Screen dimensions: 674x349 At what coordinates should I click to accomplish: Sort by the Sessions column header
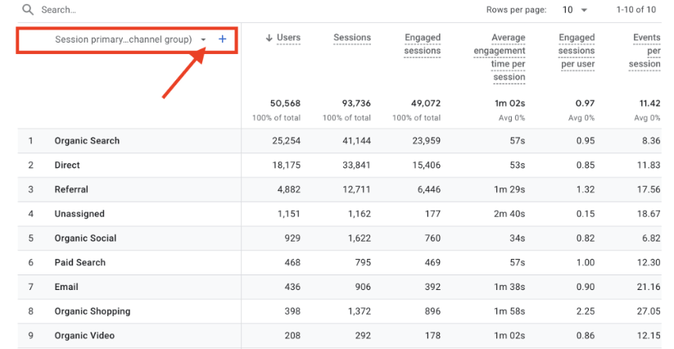point(352,38)
